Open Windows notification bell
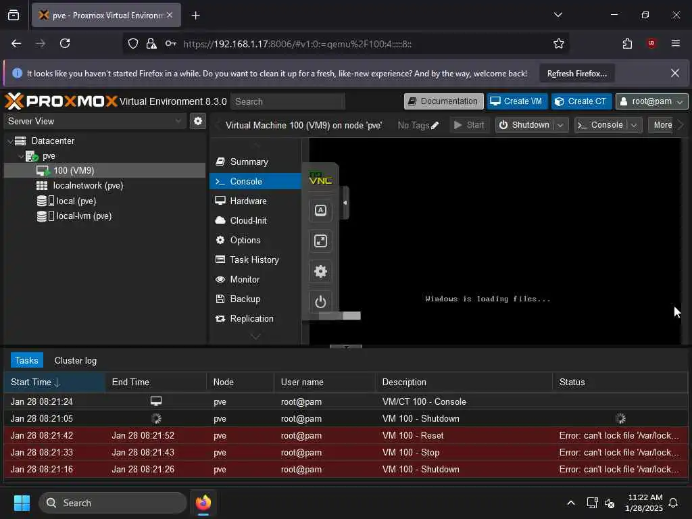The height and width of the screenshot is (519, 692). pos(673,503)
